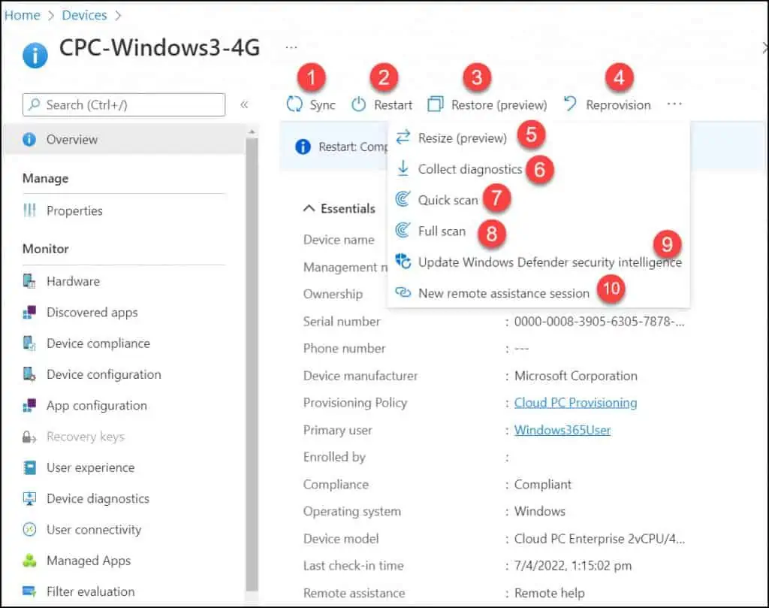This screenshot has height=608, width=769.
Task: Click the Restore (preview) window icon
Action: coord(435,104)
